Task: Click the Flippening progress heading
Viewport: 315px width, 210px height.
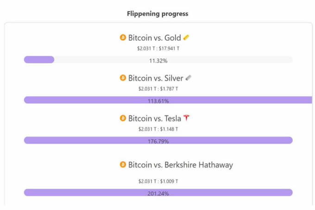Action: coord(157,13)
